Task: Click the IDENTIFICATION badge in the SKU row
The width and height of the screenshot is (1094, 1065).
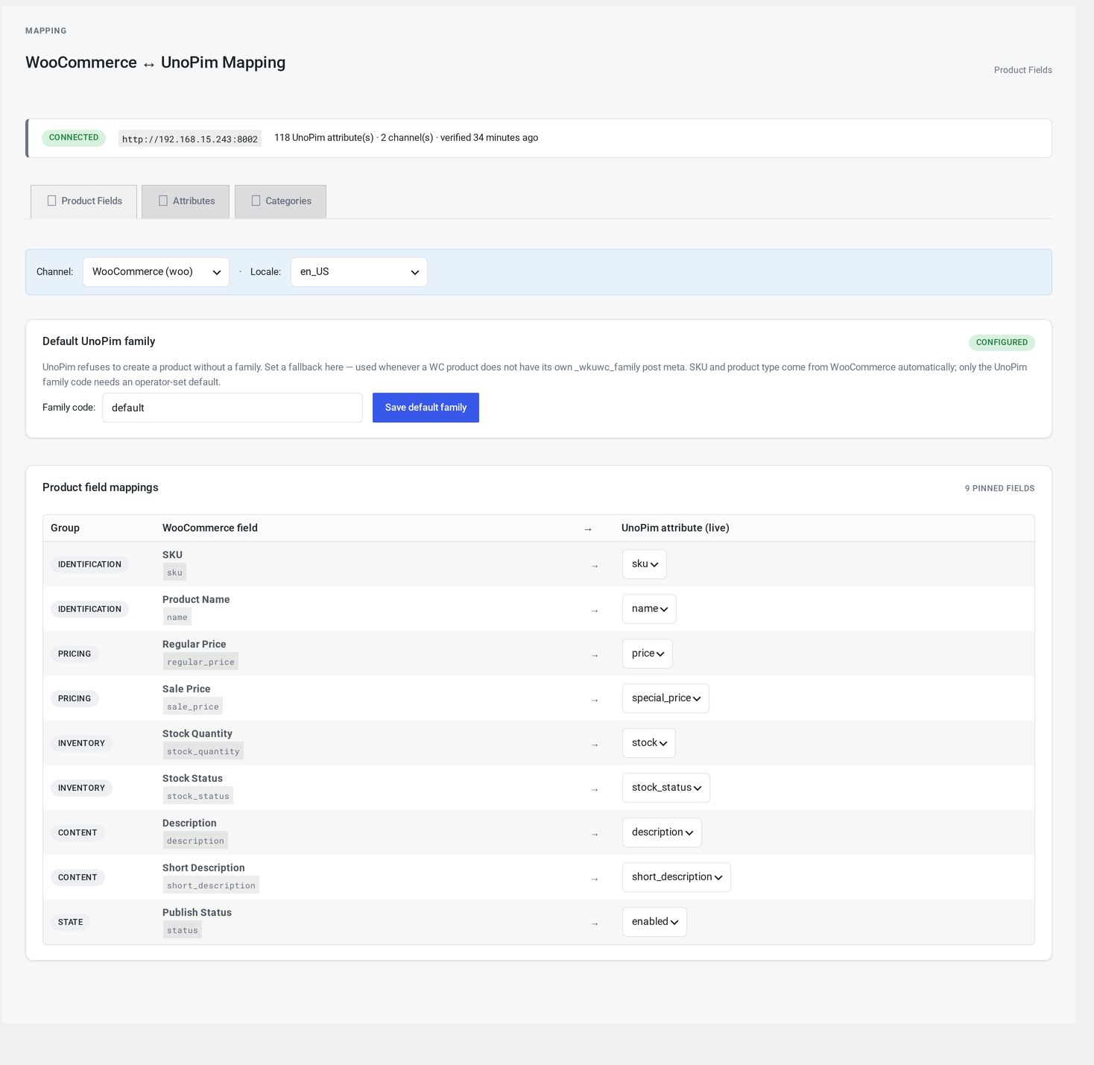Action: point(89,565)
